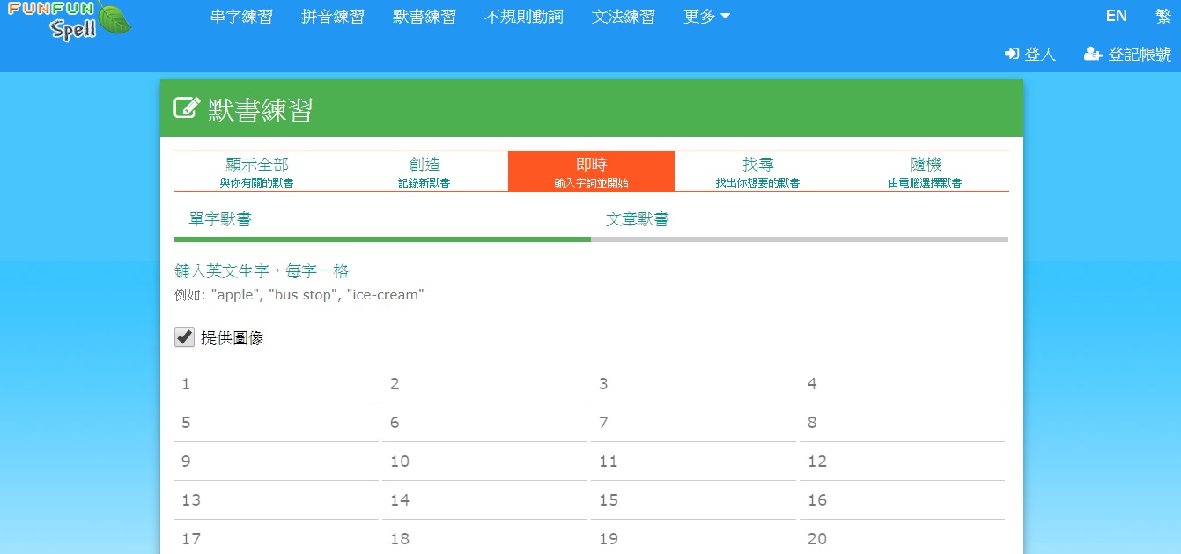1181x554 pixels.
Task: Focus word input field number 12
Action: click(902, 462)
